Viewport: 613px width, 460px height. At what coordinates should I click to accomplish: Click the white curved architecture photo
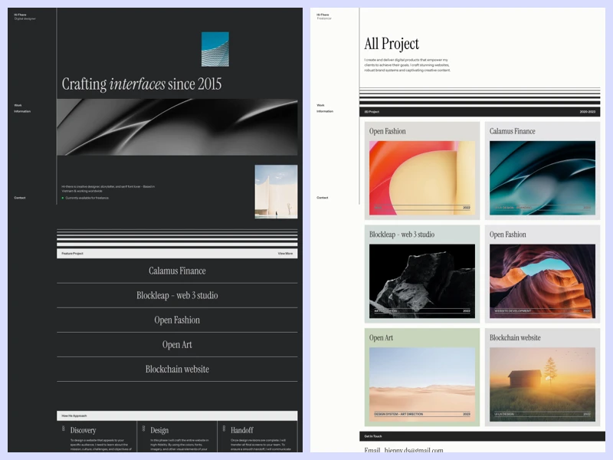tap(276, 192)
